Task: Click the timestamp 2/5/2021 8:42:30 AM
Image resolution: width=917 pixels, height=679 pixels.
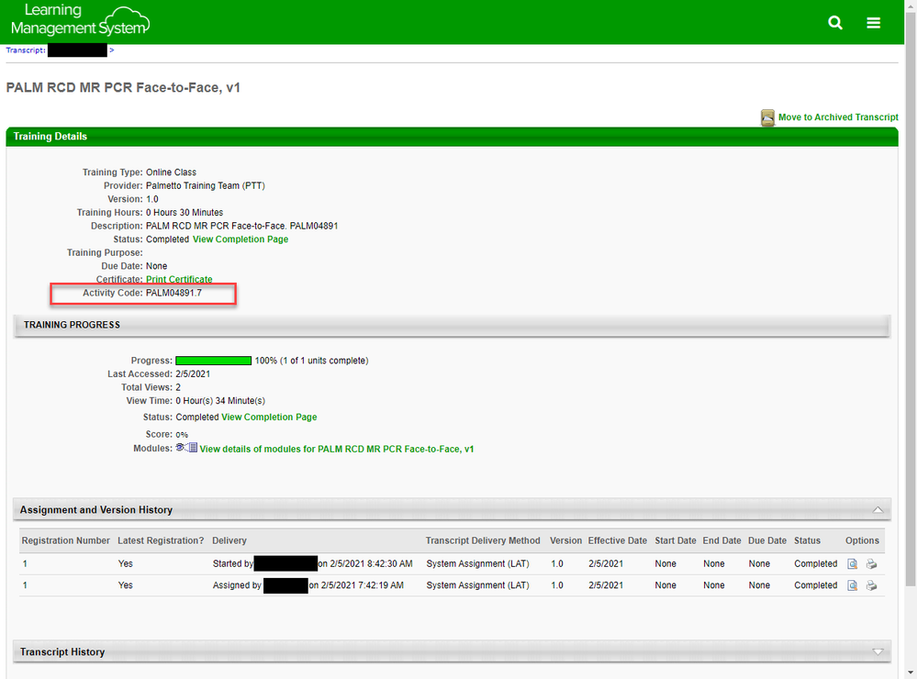Action: (x=372, y=563)
